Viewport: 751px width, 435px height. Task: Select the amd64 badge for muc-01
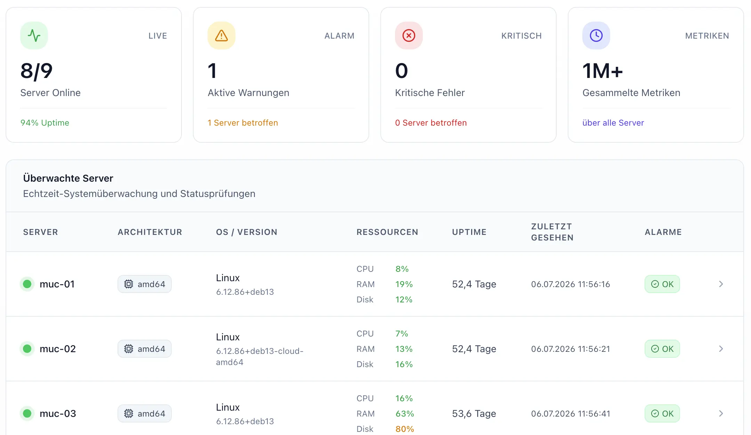pyautogui.click(x=145, y=284)
